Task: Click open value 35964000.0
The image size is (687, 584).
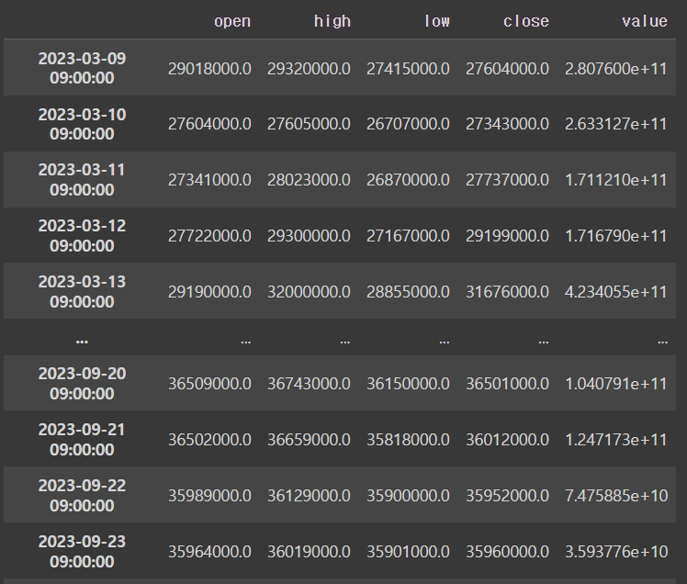Action: [x=209, y=552]
